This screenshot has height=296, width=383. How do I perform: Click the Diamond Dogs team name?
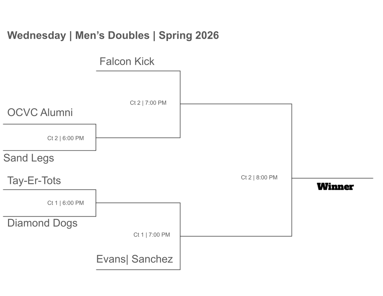click(x=42, y=223)
